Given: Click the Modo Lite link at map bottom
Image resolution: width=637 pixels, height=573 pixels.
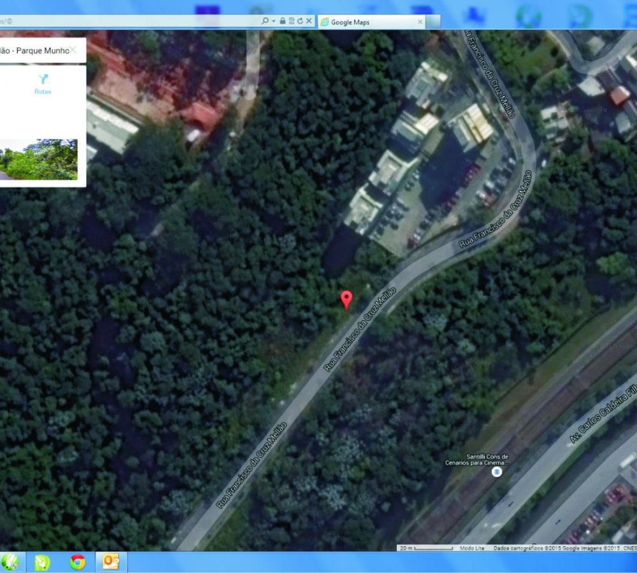Looking at the screenshot, I should 472,548.
